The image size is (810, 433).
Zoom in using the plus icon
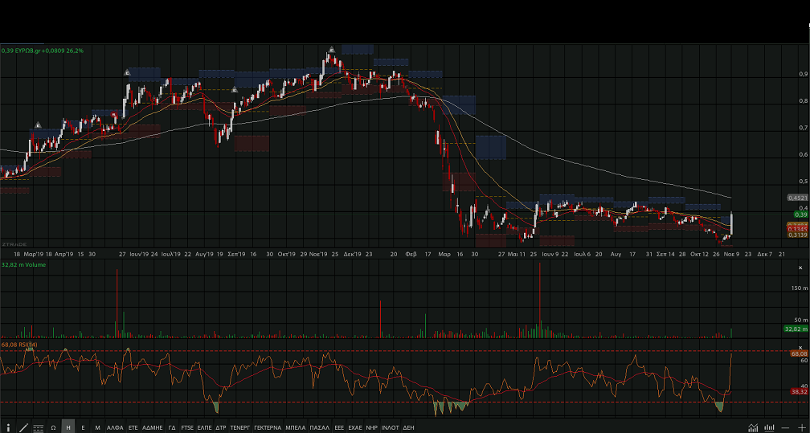pyautogui.click(x=800, y=427)
